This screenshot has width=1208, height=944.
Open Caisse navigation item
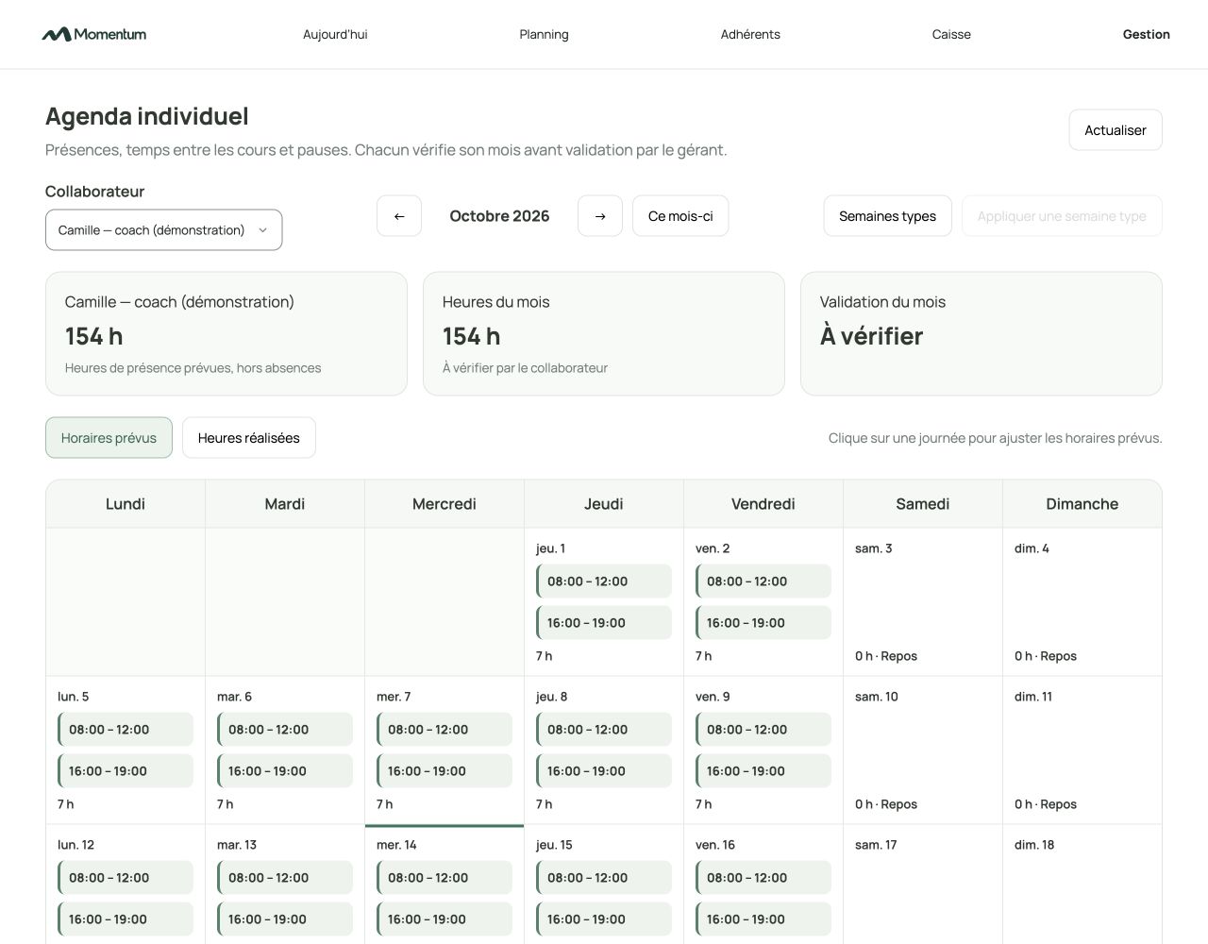(x=951, y=34)
